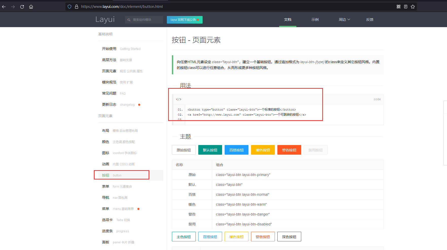Switch to the 文档 tab

[288, 19]
